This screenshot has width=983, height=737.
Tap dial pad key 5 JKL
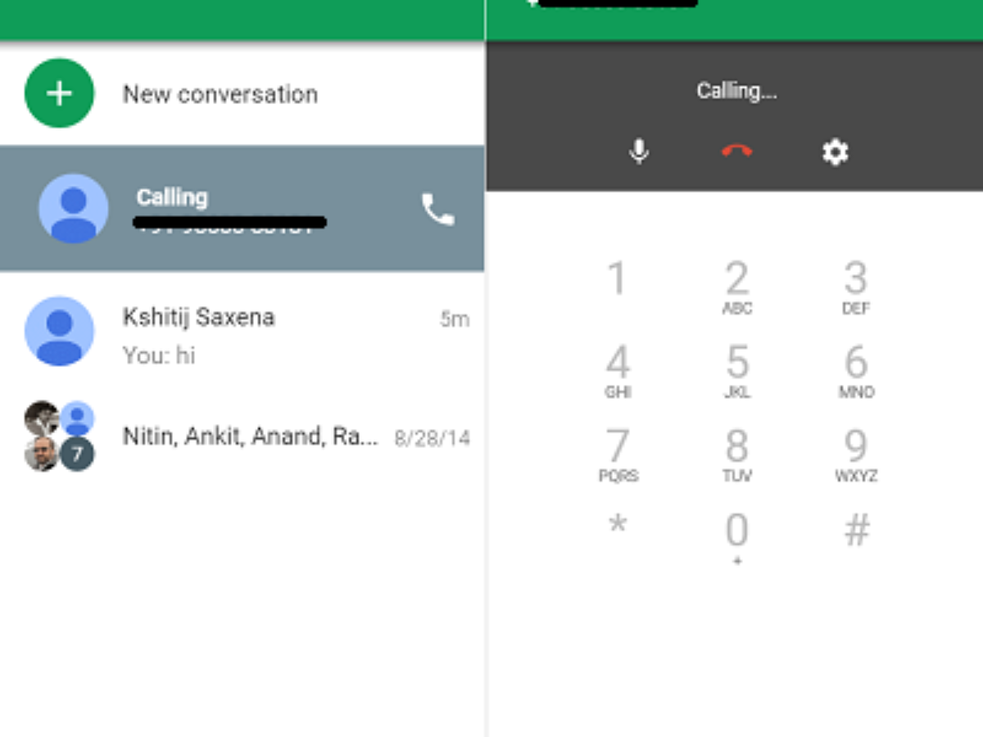[737, 371]
